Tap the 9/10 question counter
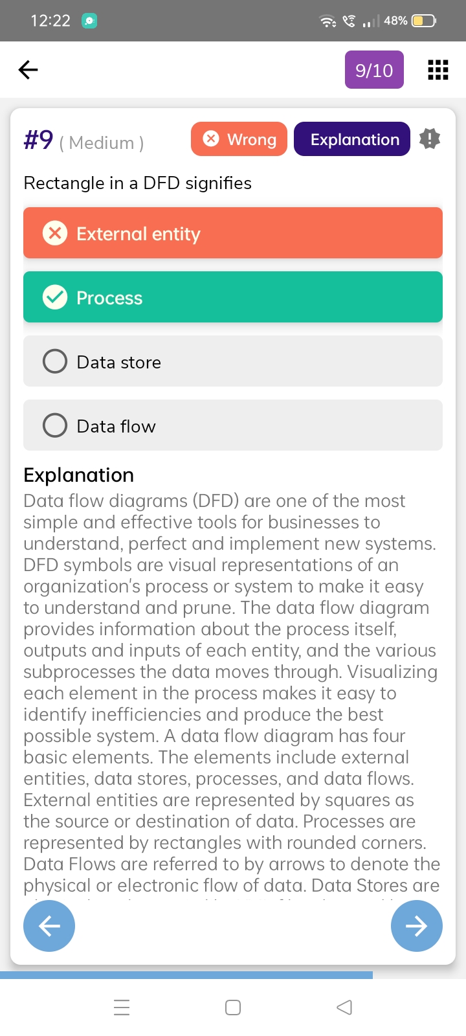Screen dimensions: 466x1036 coord(374,70)
